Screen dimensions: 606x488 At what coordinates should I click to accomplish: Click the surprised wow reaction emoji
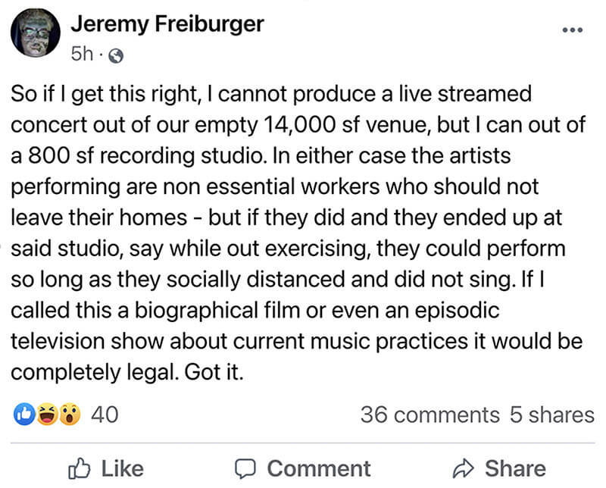(x=69, y=414)
